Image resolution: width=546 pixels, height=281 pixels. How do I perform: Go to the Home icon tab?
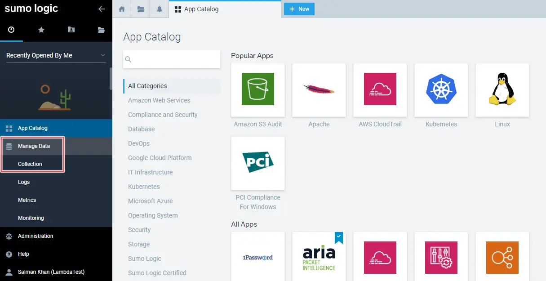tap(122, 9)
